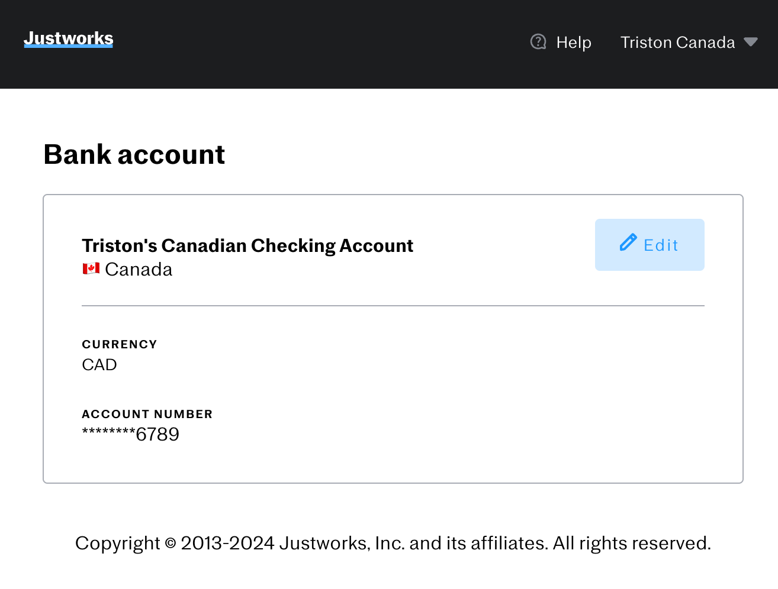Click the masked account number ending 6789
The width and height of the screenshot is (778, 589).
(130, 433)
